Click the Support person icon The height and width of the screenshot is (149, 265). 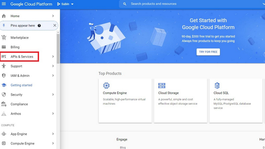4,66
